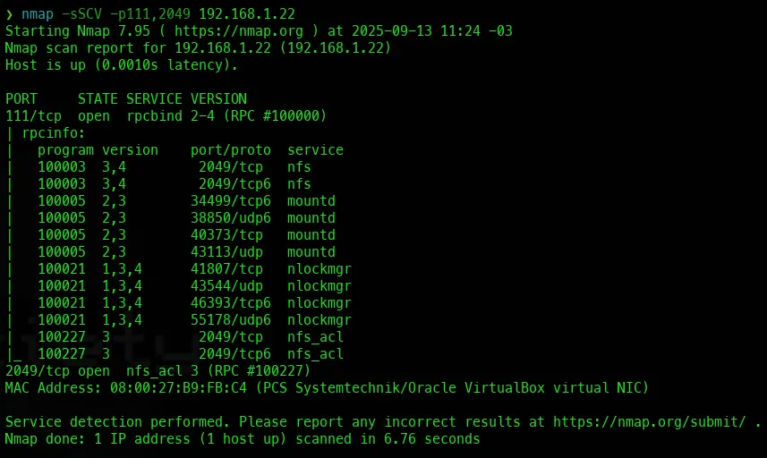Click the "Host is up" status text
Image resolution: width=767 pixels, height=458 pixels.
[x=41, y=65]
